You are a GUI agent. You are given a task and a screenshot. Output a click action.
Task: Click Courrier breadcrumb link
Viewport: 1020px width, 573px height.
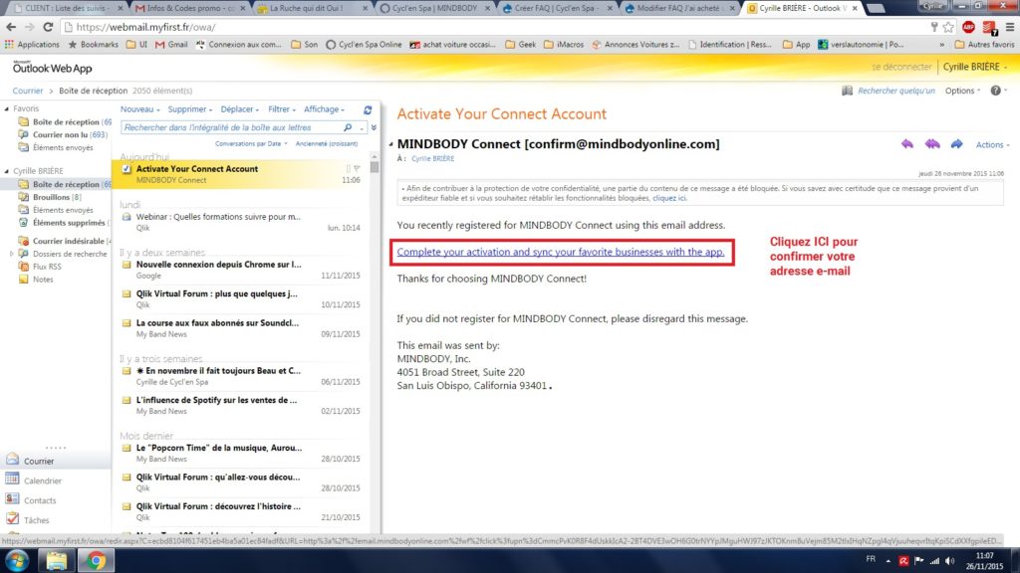tap(27, 91)
